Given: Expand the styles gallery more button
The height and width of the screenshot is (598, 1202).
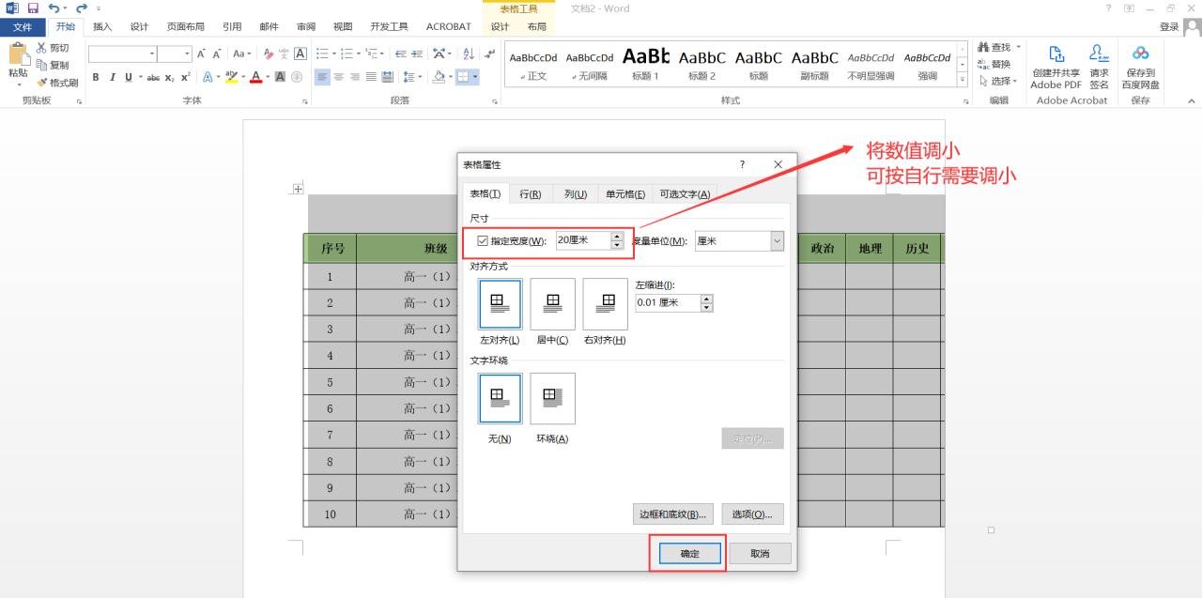Looking at the screenshot, I should (x=963, y=81).
